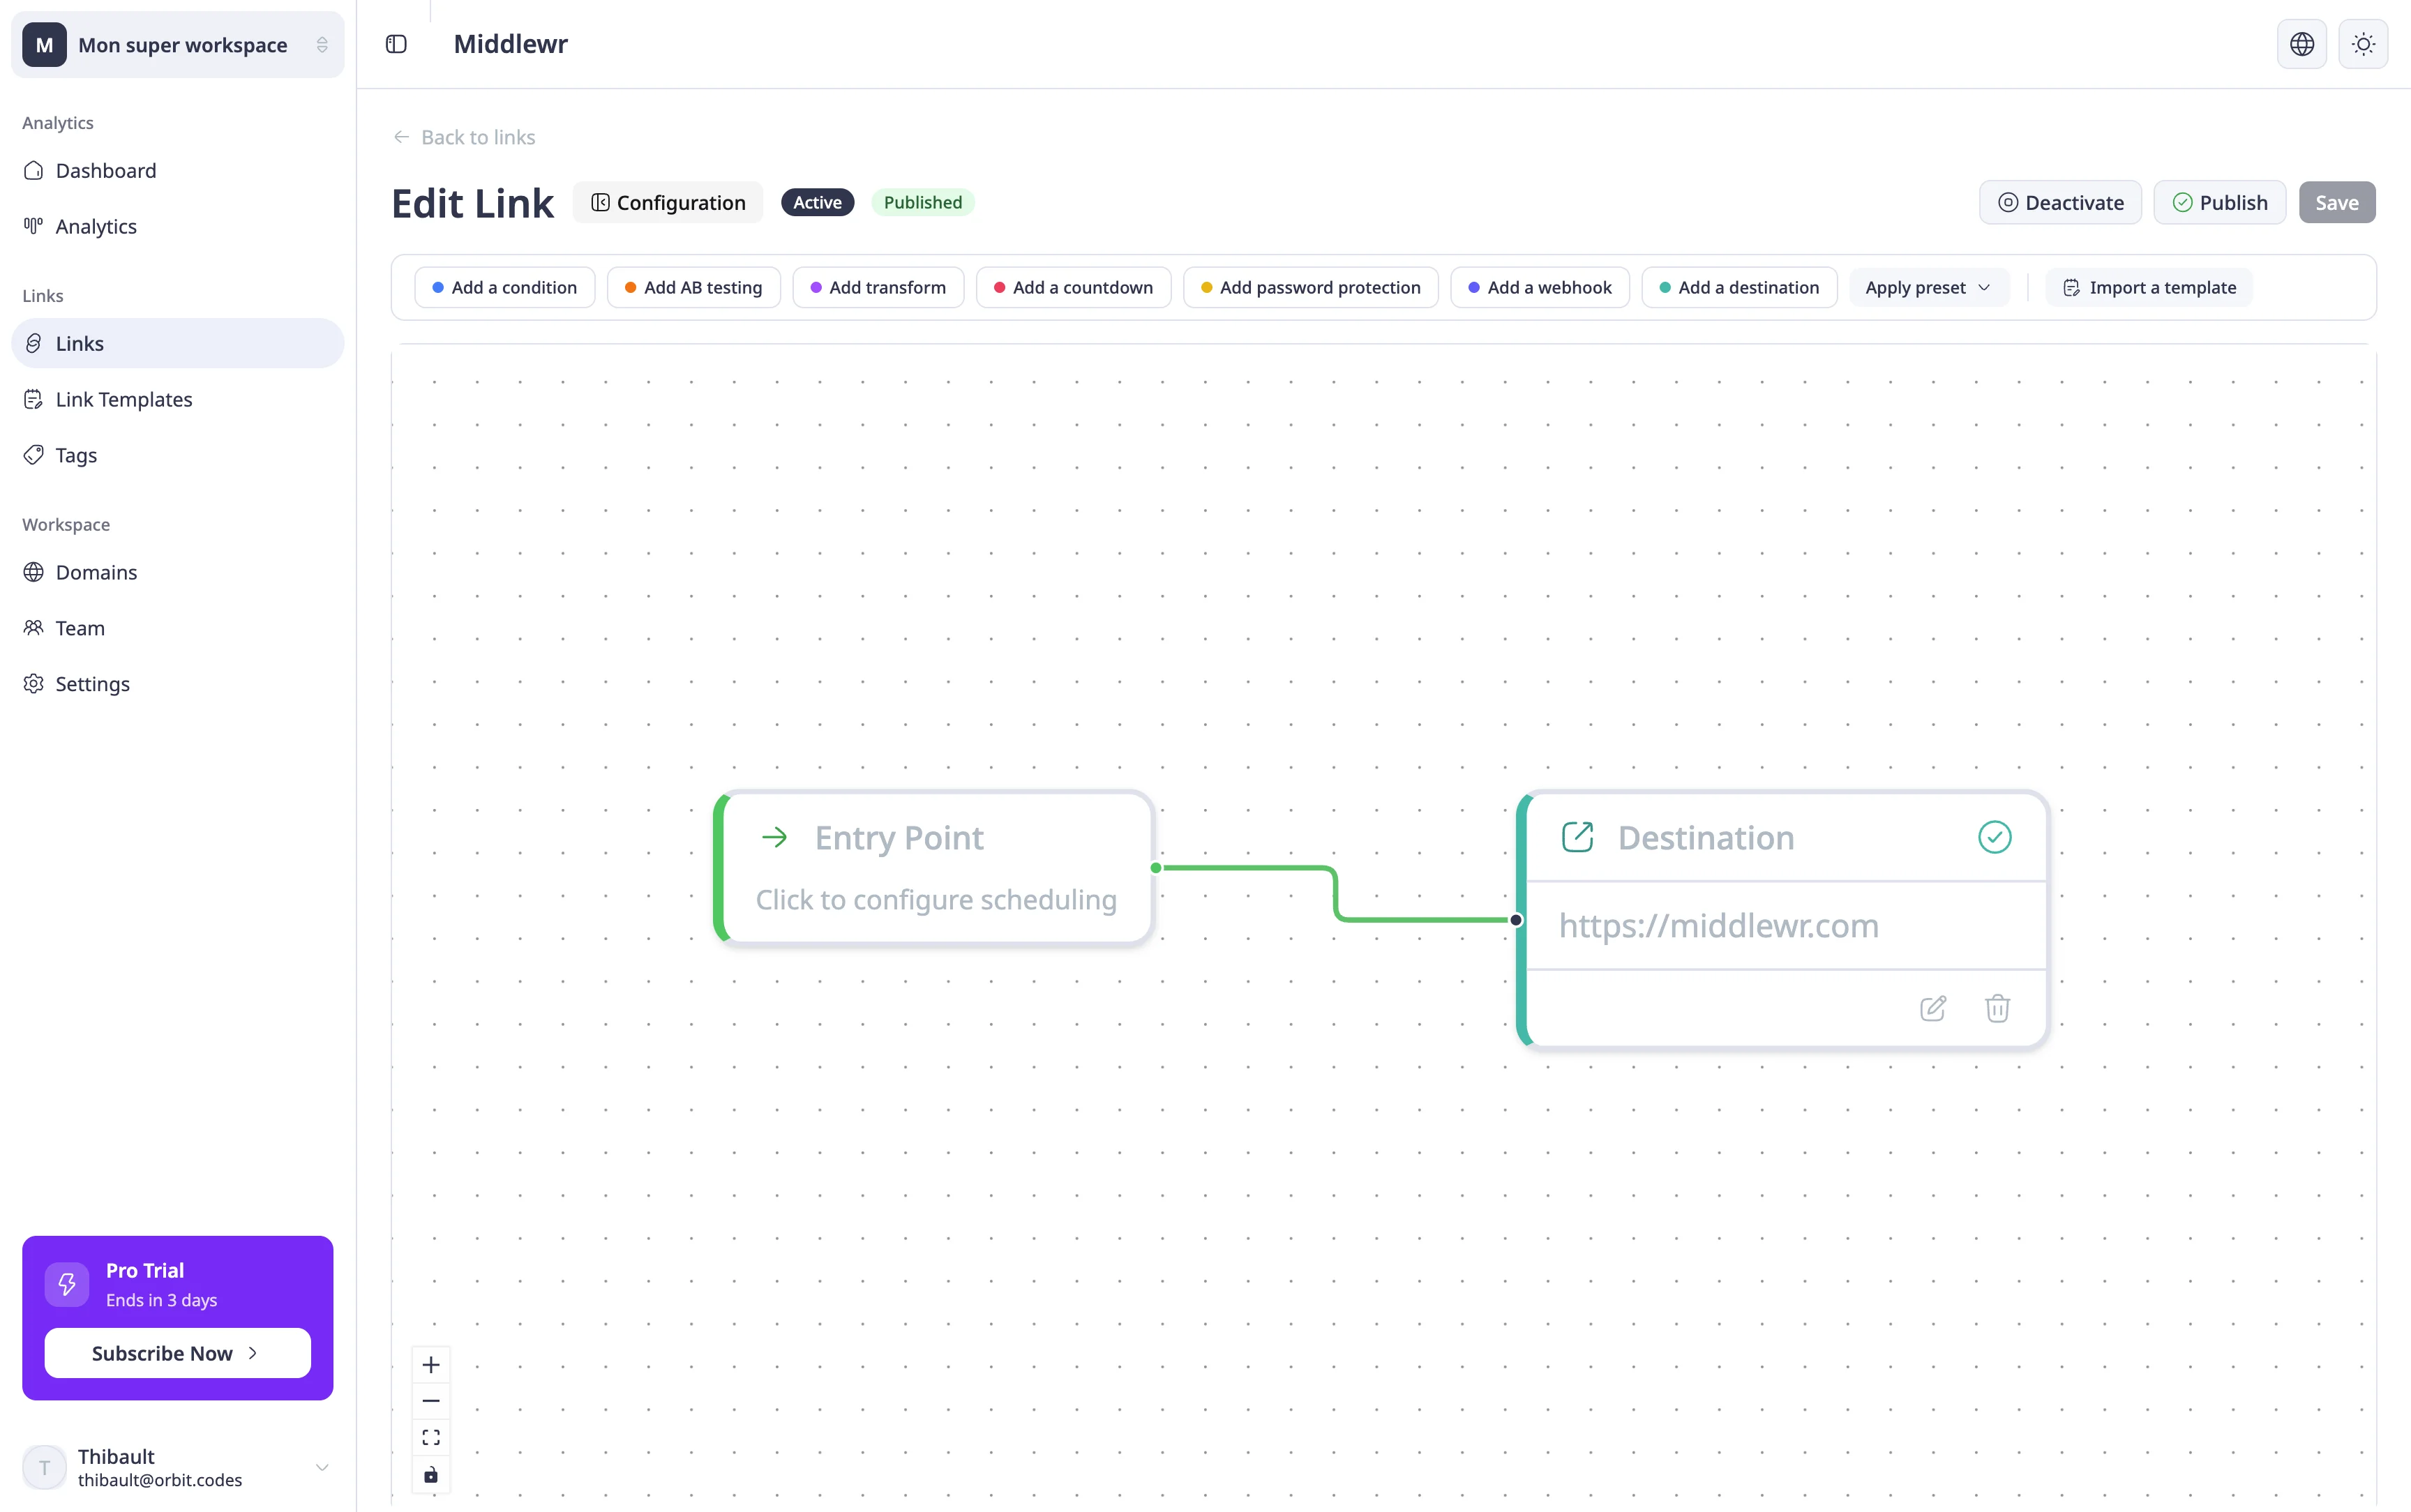Delete the Destination node
Viewport: 2411px width, 1512px height.
coord(1997,1008)
